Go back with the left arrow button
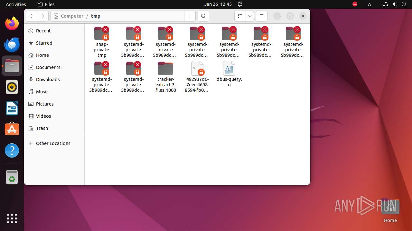Image resolution: width=412 pixels, height=231 pixels. point(32,16)
